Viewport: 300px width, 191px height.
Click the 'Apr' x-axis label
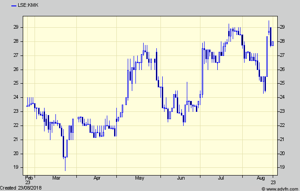pyautogui.click(x=97, y=178)
